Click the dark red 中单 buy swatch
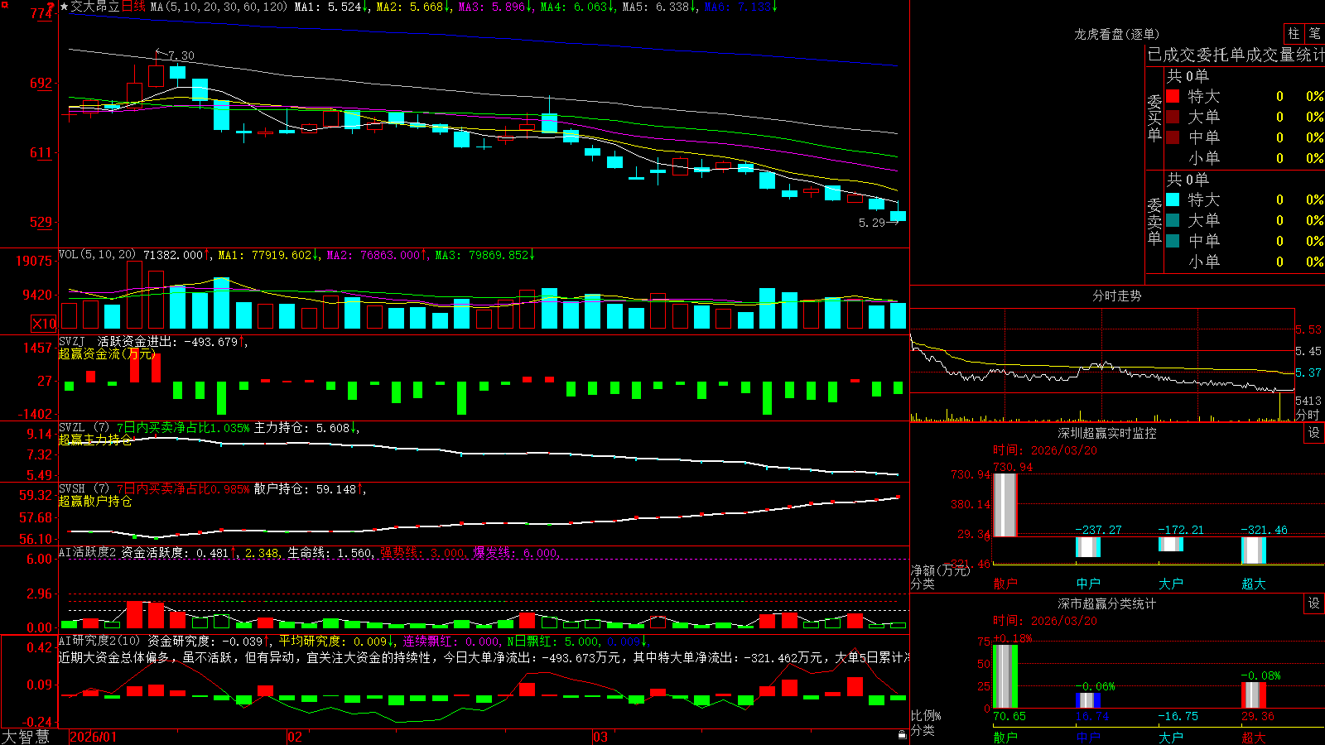 [x=1173, y=137]
